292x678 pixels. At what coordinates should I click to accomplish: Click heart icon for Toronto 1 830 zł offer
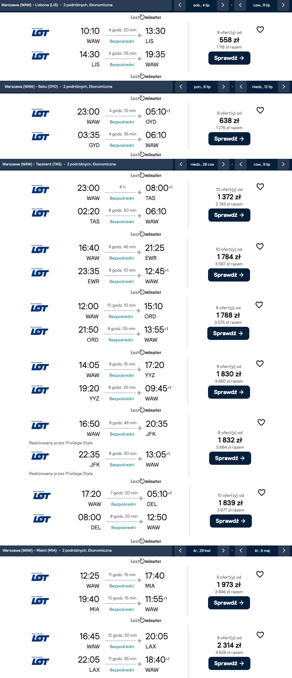pyautogui.click(x=260, y=364)
